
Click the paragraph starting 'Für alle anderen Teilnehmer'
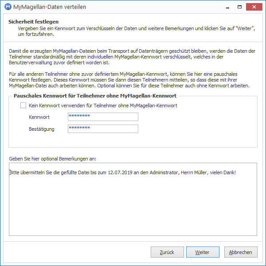129,80
